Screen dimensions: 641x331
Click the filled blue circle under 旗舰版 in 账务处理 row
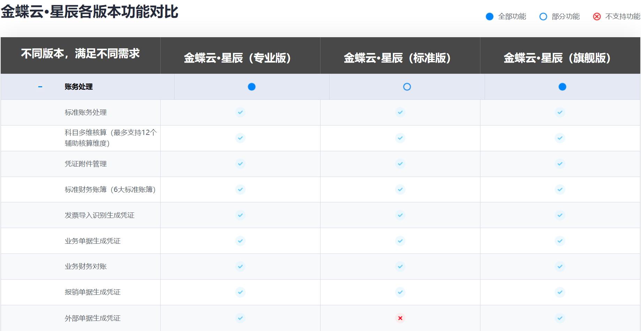(562, 87)
